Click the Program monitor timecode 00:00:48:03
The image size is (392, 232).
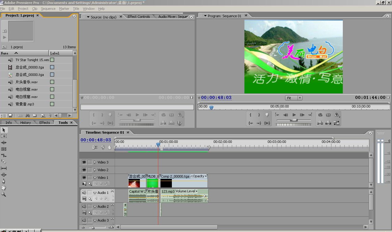point(216,98)
